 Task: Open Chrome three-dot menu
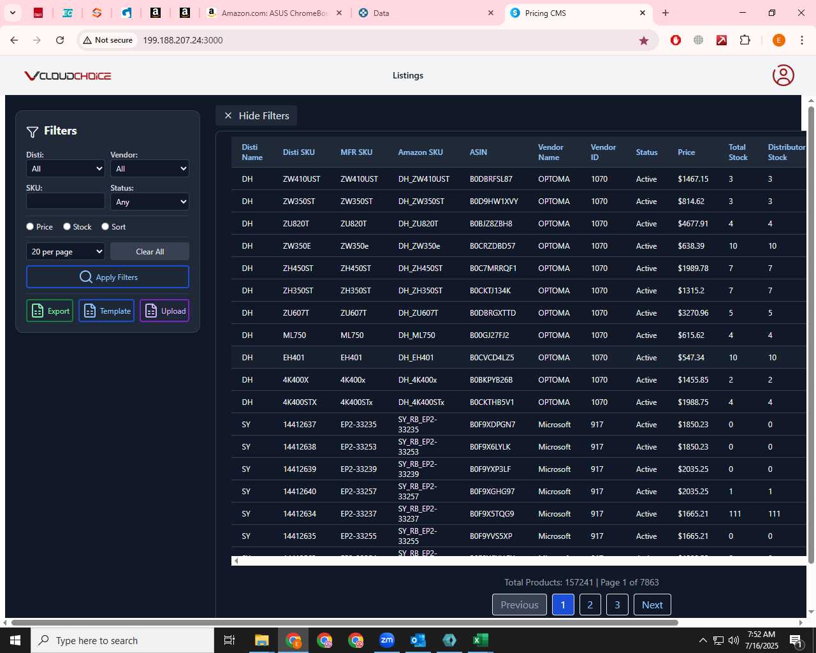tap(801, 40)
